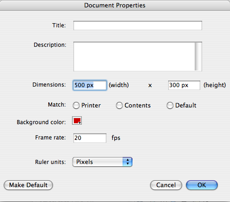
Task: Click inside the Description text area
Action: 134,57
